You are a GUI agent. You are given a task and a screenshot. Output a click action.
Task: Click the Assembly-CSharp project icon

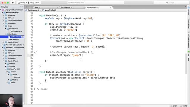coord(4,12)
